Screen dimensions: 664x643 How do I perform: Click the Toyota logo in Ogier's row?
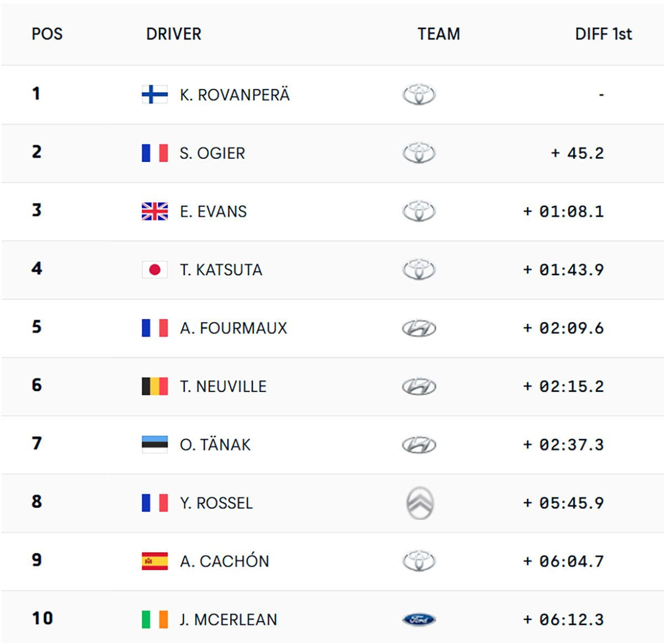click(419, 153)
